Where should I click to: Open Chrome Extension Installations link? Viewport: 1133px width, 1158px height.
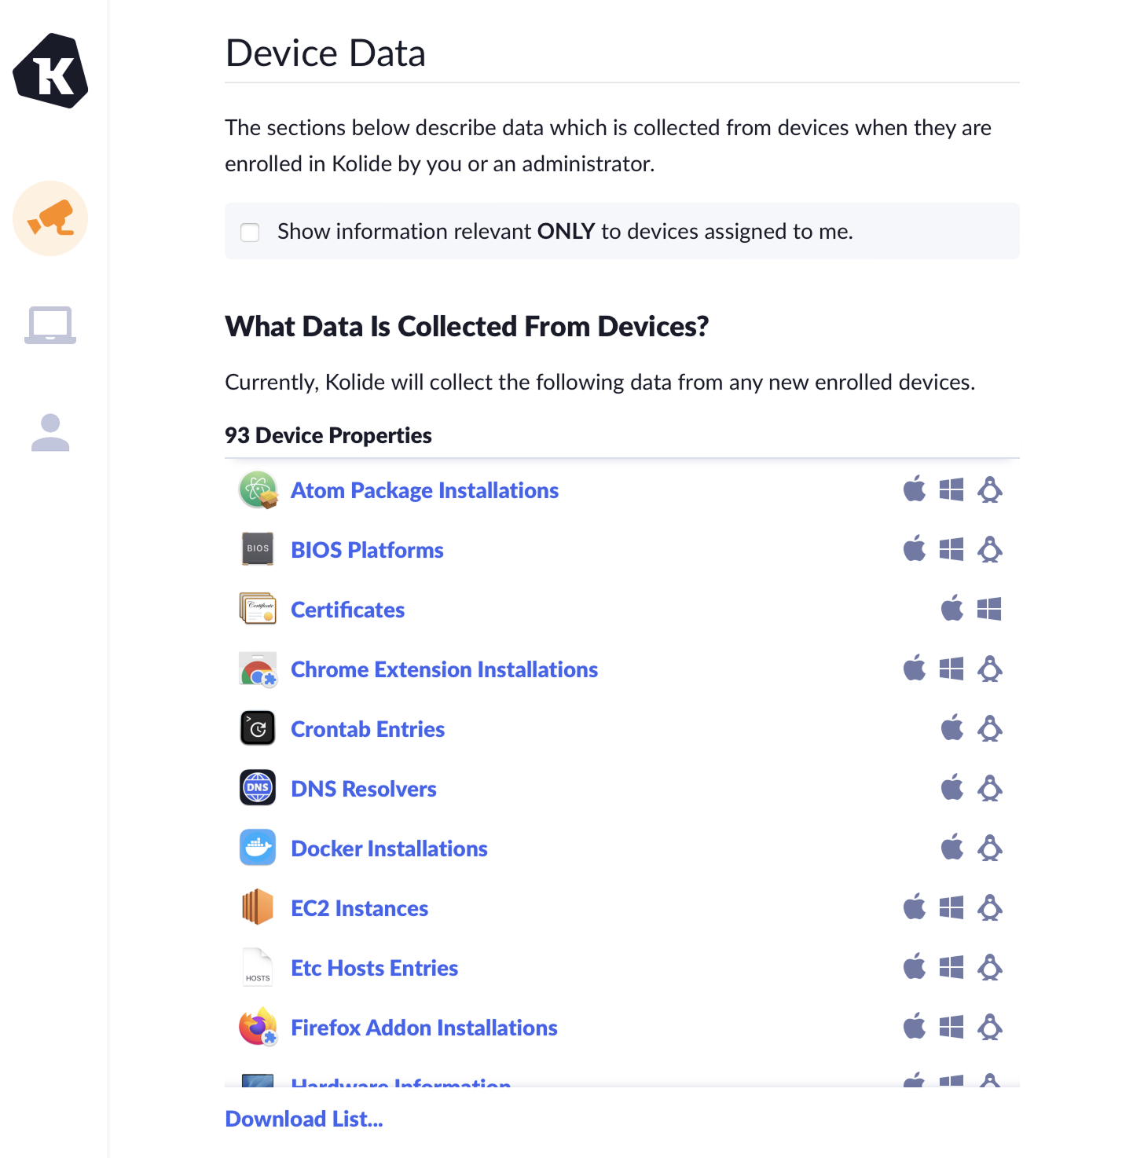point(444,670)
